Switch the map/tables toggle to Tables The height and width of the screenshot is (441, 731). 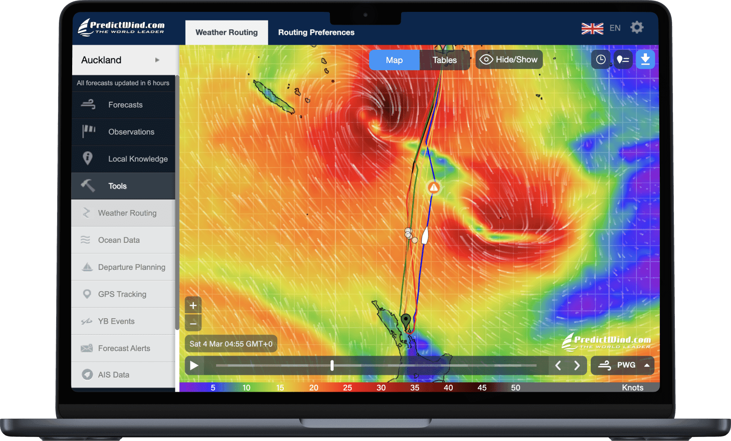[445, 60]
